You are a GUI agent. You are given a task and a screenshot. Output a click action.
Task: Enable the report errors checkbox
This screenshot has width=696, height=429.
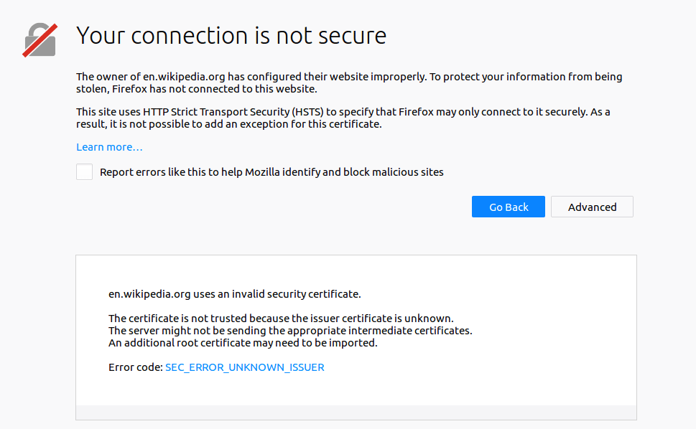pyautogui.click(x=85, y=172)
